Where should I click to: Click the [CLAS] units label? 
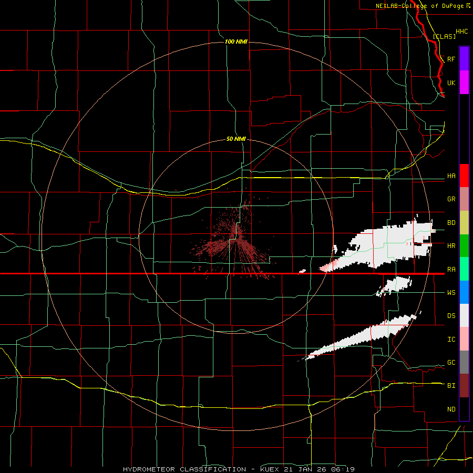point(444,36)
